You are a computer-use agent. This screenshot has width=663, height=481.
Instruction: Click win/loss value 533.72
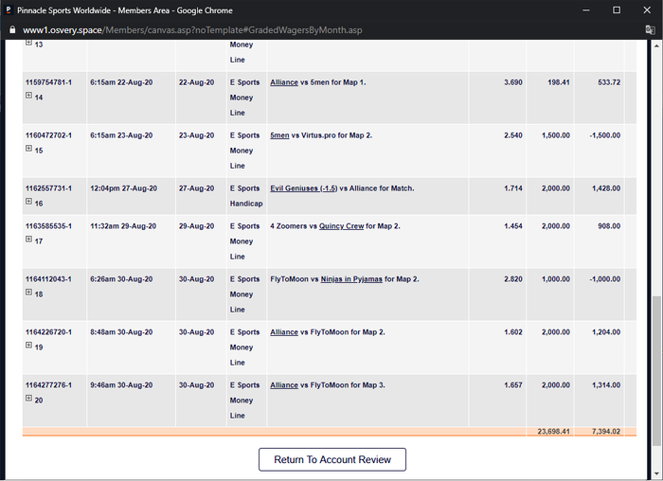[609, 82]
